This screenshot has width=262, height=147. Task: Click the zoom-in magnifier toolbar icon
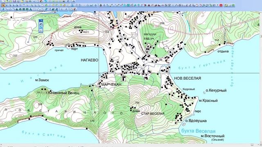coord(32,5)
